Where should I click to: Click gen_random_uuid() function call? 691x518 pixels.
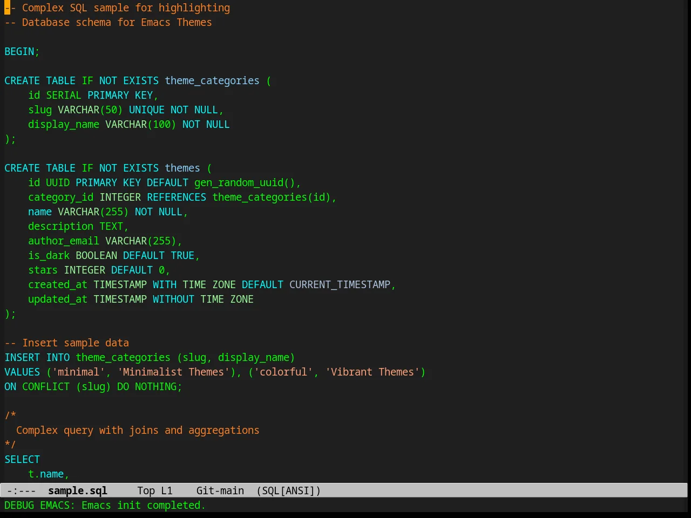pos(245,182)
